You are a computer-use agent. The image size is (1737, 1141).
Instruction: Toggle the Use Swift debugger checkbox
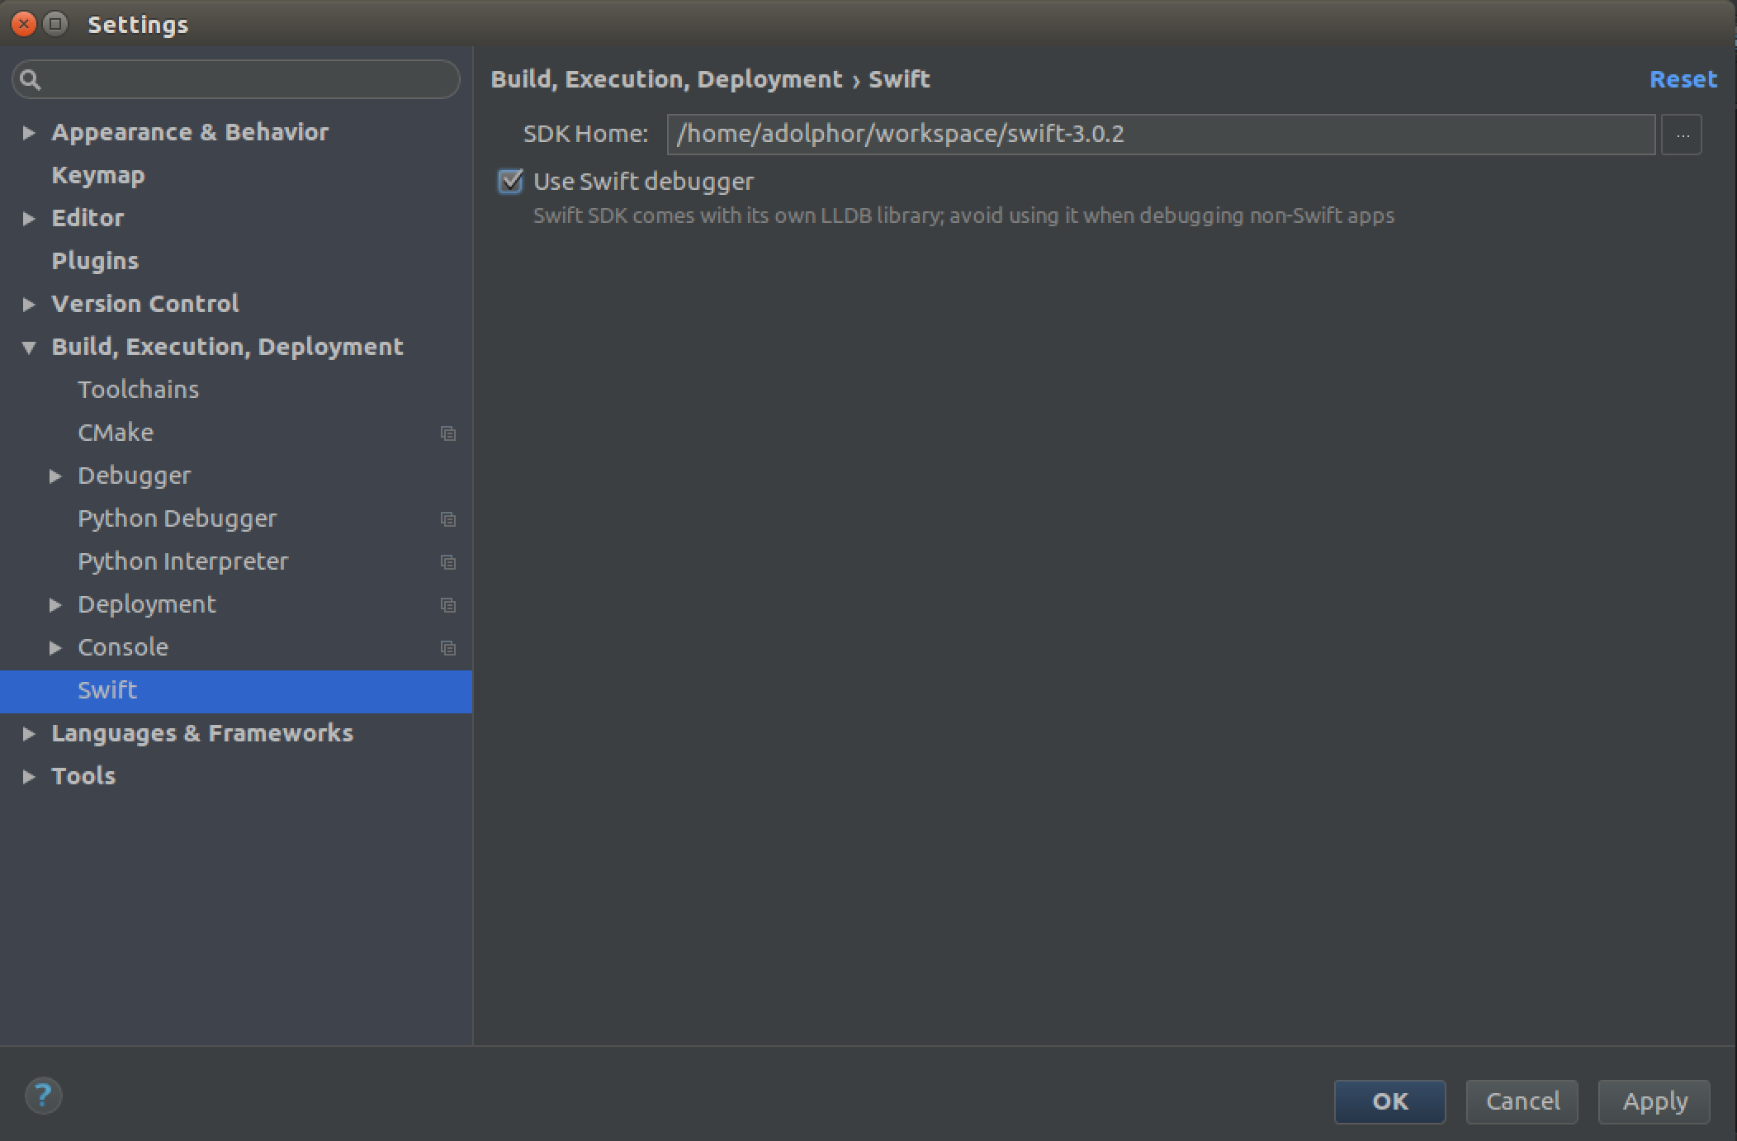[x=510, y=181]
